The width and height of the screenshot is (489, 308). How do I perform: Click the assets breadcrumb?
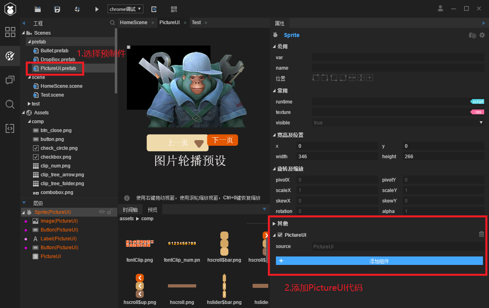(x=126, y=219)
